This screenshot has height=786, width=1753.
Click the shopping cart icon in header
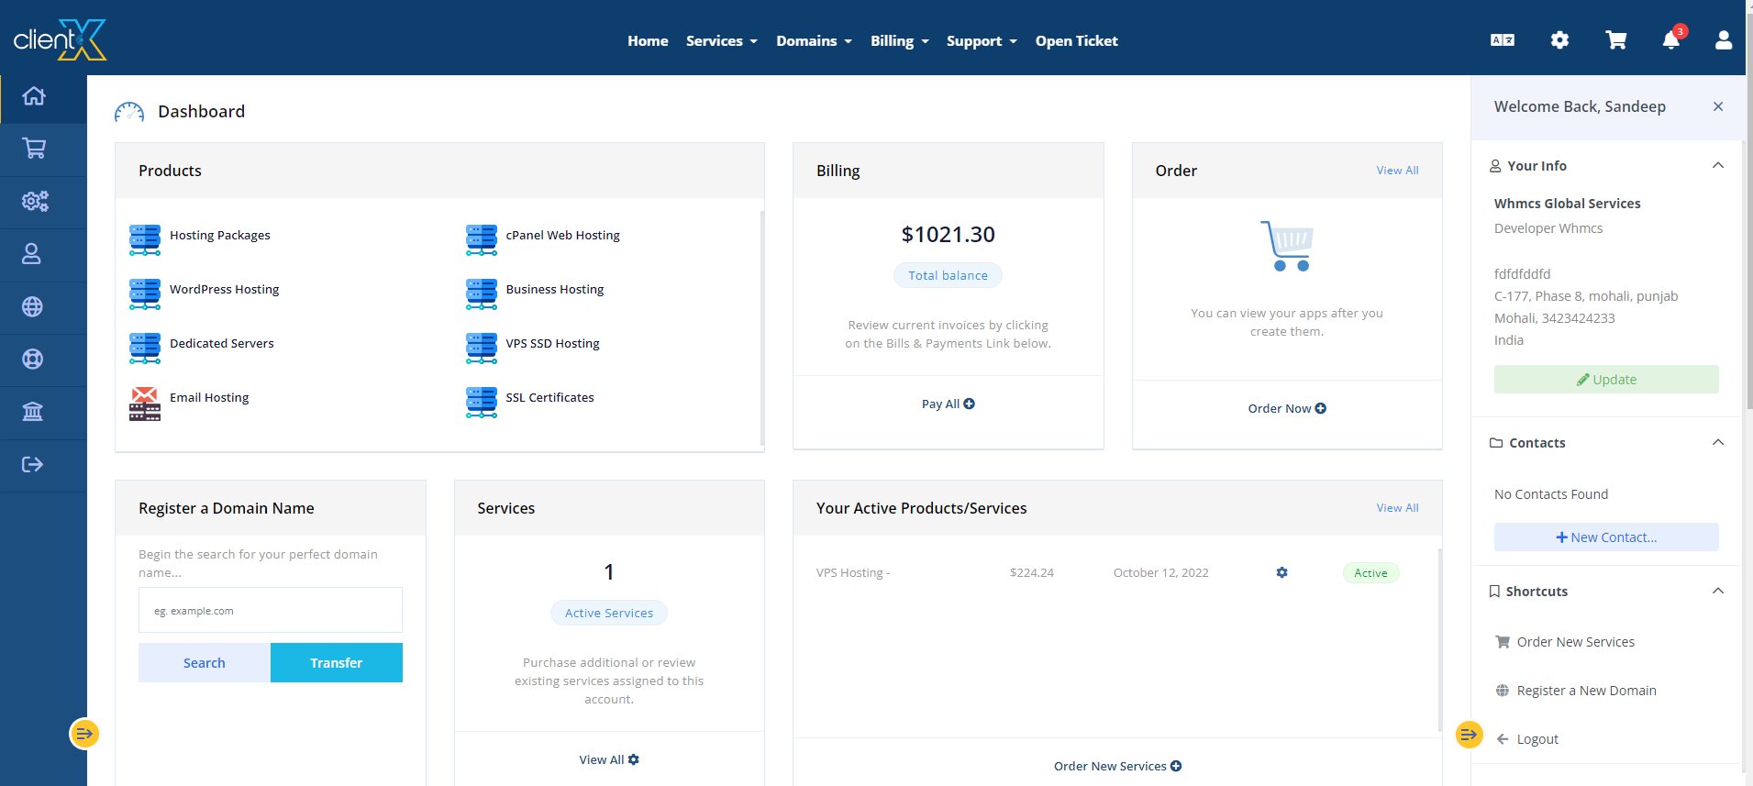(1615, 40)
